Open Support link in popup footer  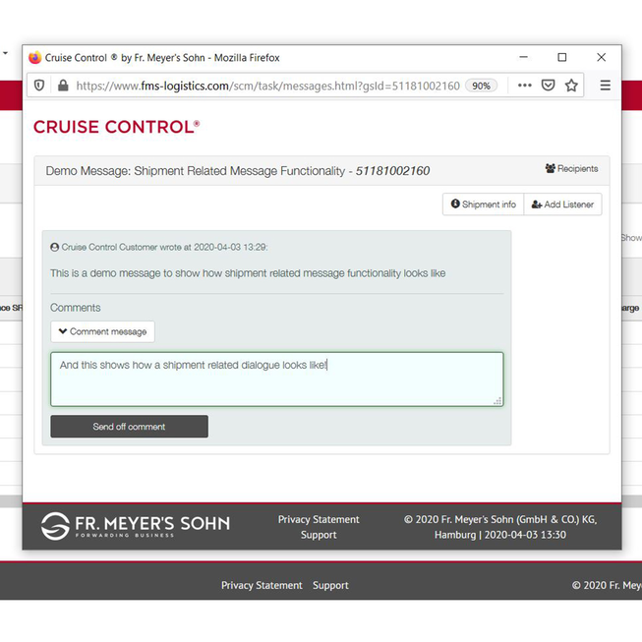pyautogui.click(x=319, y=535)
